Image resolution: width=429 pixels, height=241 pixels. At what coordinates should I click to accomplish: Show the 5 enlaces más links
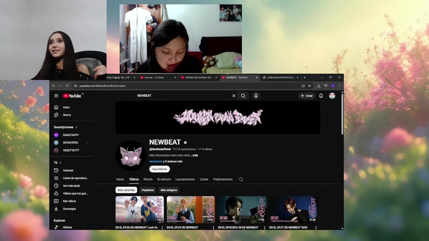(x=173, y=161)
